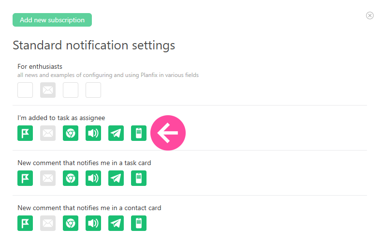Image resolution: width=381 pixels, height=244 pixels.
Task: Toggle email notification for contact card comments
Action: [x=48, y=223]
